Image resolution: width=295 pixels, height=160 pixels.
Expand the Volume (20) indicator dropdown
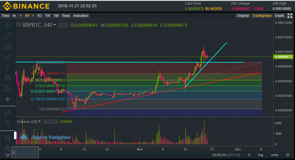click(40, 121)
